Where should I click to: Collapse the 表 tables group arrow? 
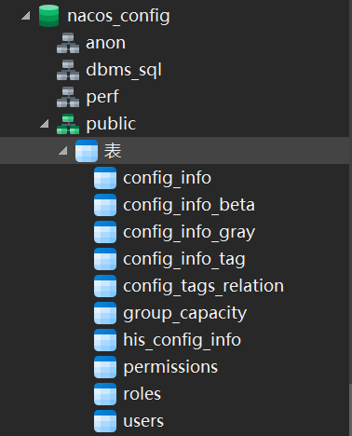coord(63,151)
